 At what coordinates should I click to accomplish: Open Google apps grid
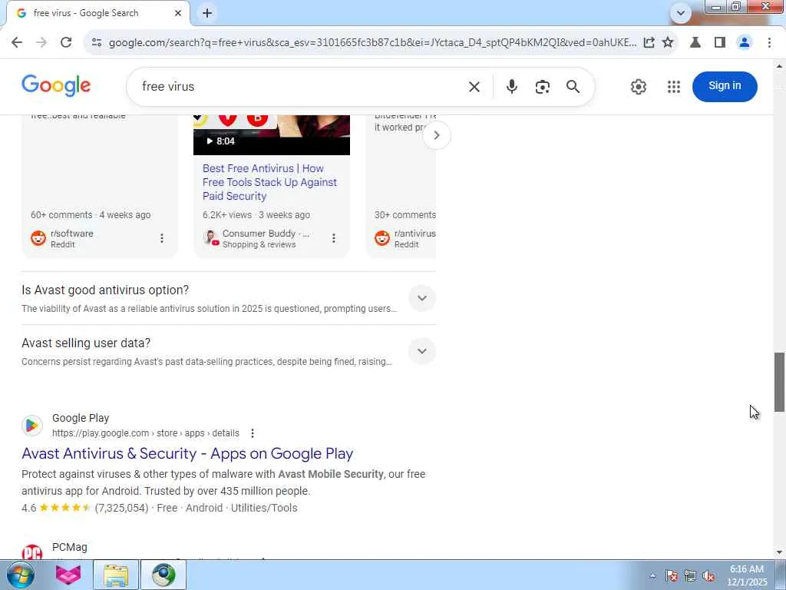(x=674, y=87)
